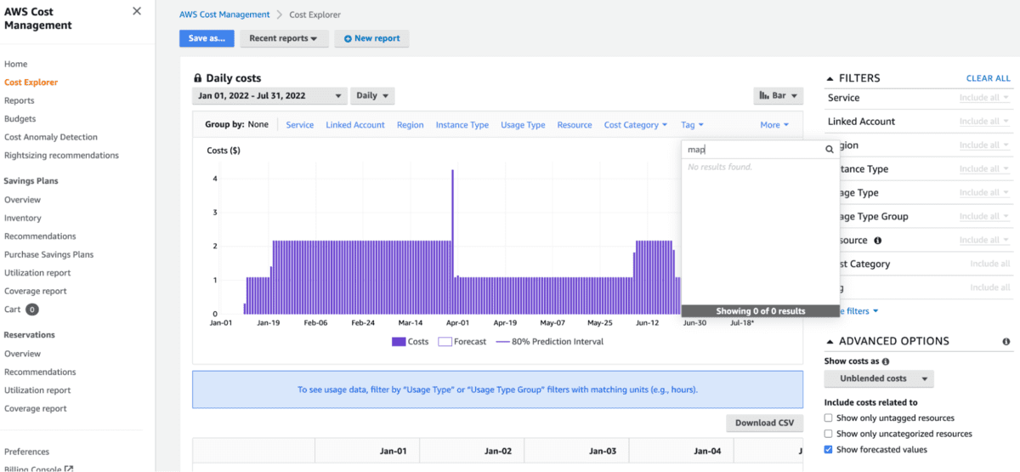Viewport: 1020px width, 472px height.
Task: Uncheck Show forecasted values
Action: (829, 450)
